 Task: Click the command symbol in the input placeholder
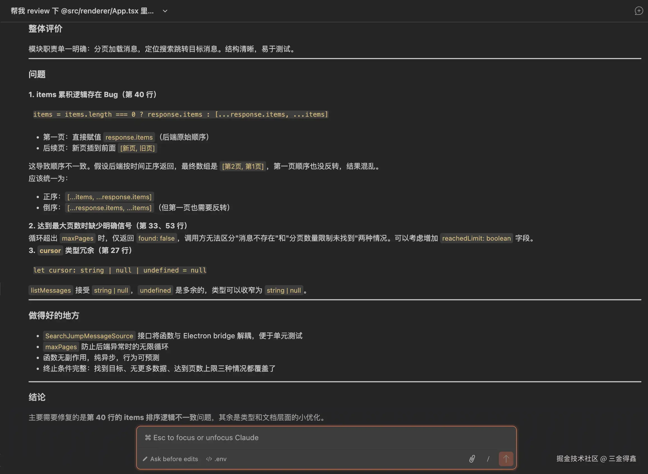[148, 438]
